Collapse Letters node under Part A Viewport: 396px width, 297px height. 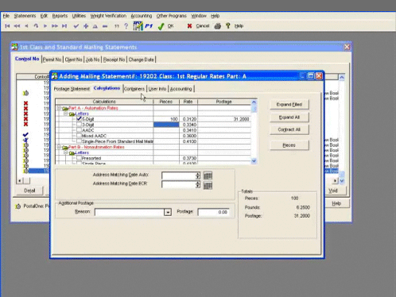point(66,114)
